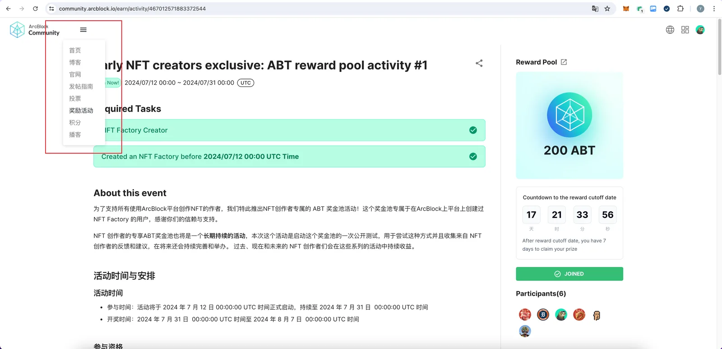Click the Factory Creator task row
Image resolution: width=722 pixels, height=349 pixels.
point(289,130)
